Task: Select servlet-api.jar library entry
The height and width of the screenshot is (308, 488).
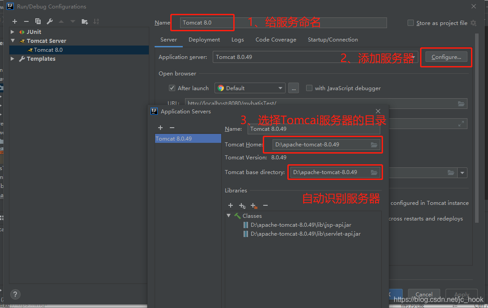Action: click(x=306, y=234)
